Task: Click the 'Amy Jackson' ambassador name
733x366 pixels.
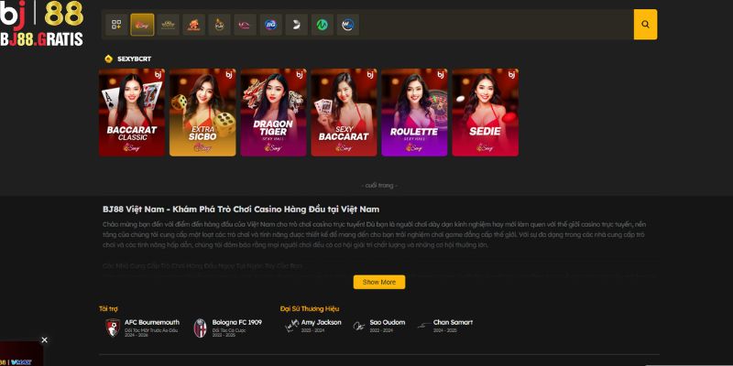Action: pos(322,322)
